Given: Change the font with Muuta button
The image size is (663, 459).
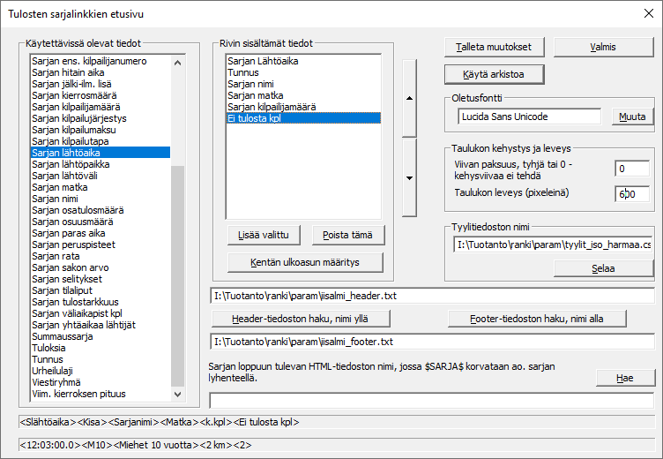Looking at the screenshot, I should (631, 117).
